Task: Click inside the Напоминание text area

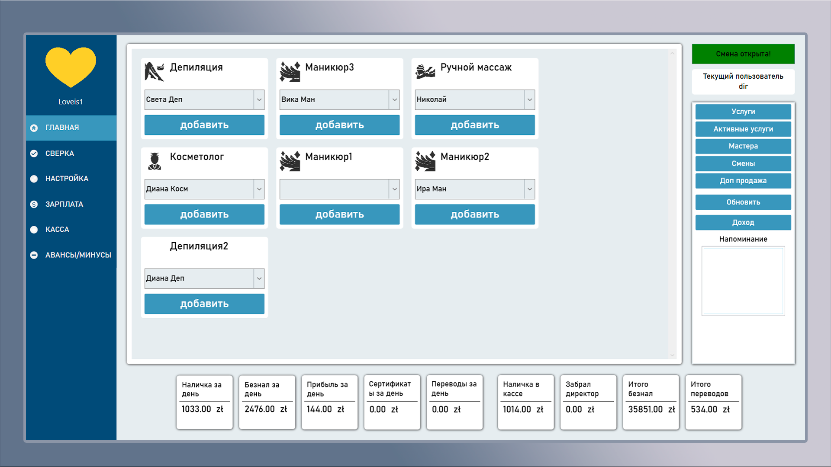Action: (x=743, y=281)
